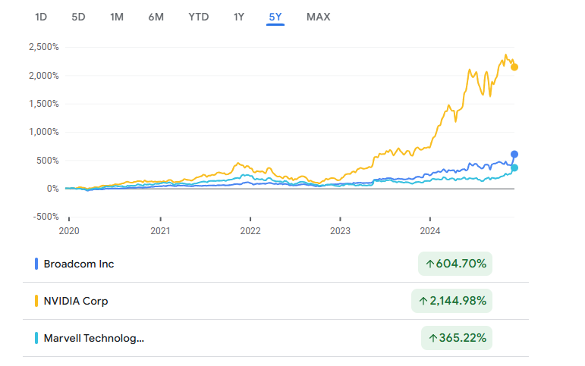Viewport: 585px width, 366px height.
Task: Click Marvell's teal end-point dot on chart
Action: tap(514, 168)
